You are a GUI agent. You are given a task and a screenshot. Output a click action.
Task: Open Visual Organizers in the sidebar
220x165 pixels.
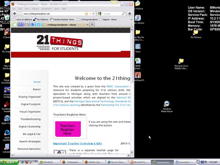[x=30, y=112]
